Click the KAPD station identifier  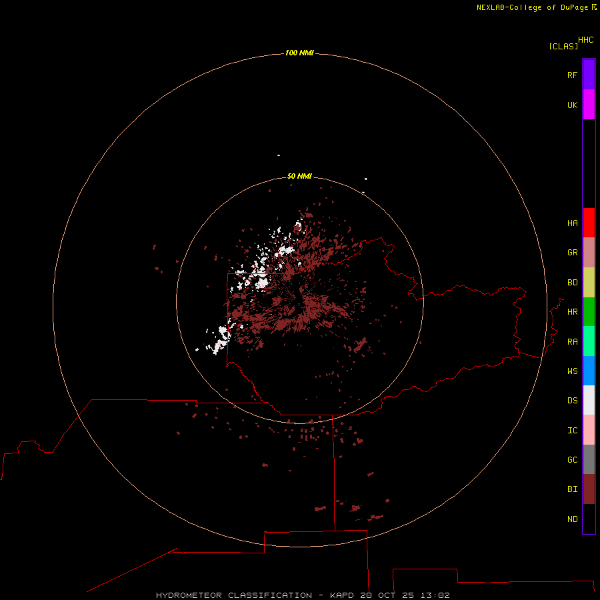(342, 595)
